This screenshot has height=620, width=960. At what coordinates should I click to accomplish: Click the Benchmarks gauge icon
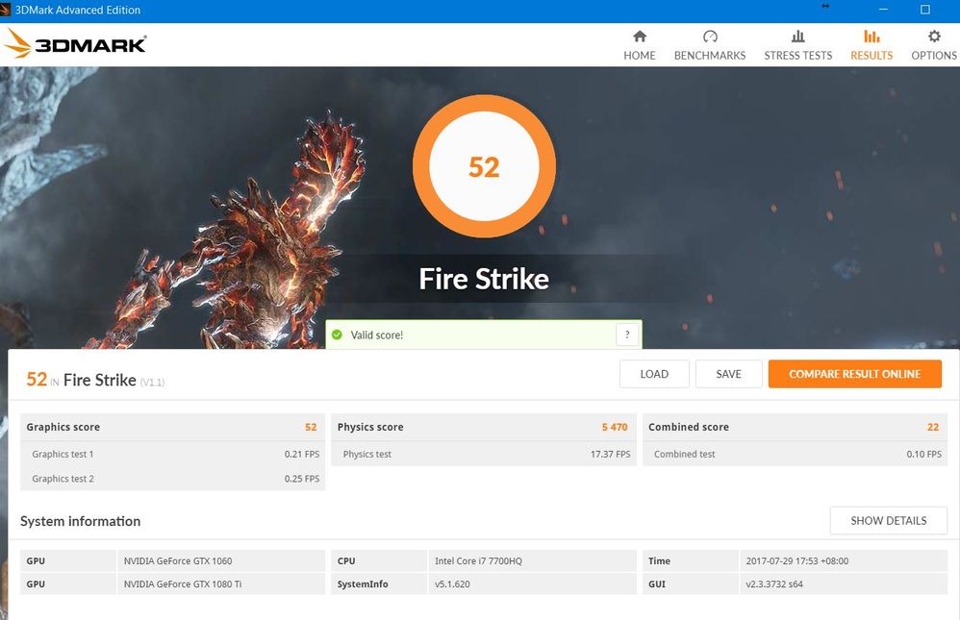coord(710,37)
